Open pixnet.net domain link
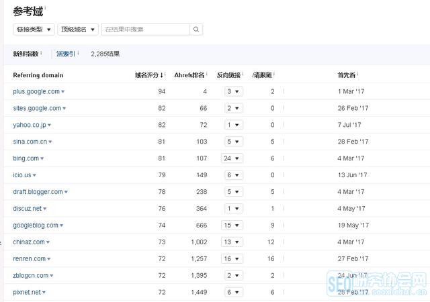The width and height of the screenshot is (430, 302). pos(27,292)
